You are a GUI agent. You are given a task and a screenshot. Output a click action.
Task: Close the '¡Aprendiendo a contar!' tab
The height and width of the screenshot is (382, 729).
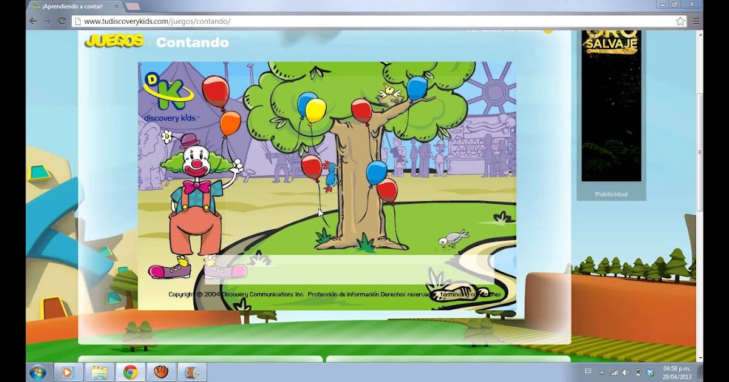click(116, 6)
